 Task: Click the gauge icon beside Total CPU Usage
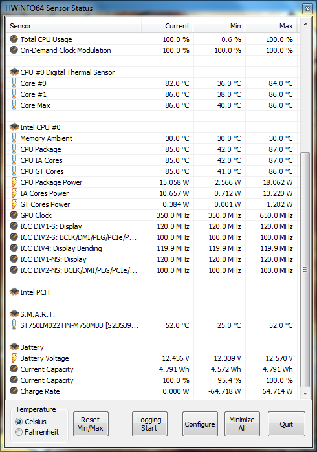14,39
